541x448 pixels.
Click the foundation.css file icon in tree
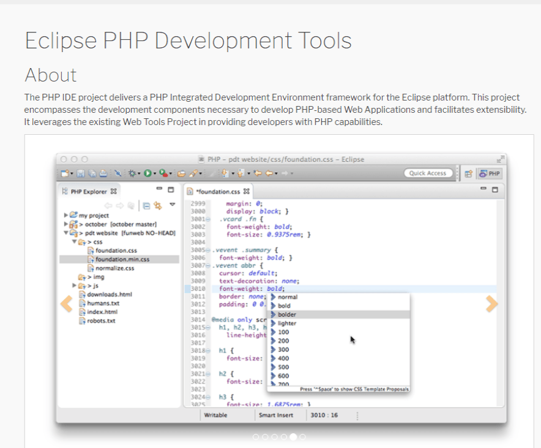(91, 251)
